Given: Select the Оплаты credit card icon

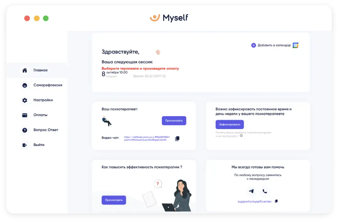Looking at the screenshot, I should pyautogui.click(x=25, y=115).
